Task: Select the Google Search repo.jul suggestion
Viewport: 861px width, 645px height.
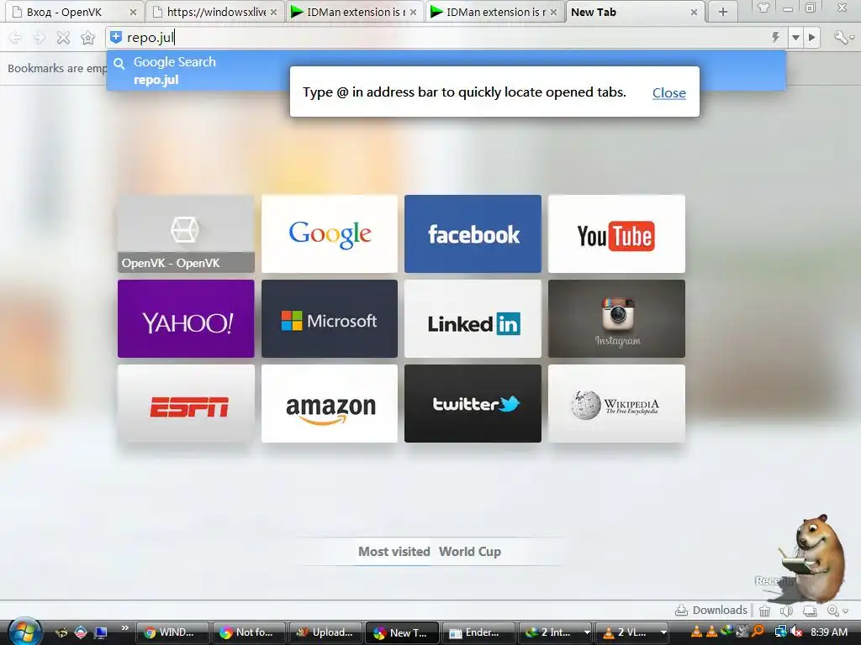Action: pos(446,71)
